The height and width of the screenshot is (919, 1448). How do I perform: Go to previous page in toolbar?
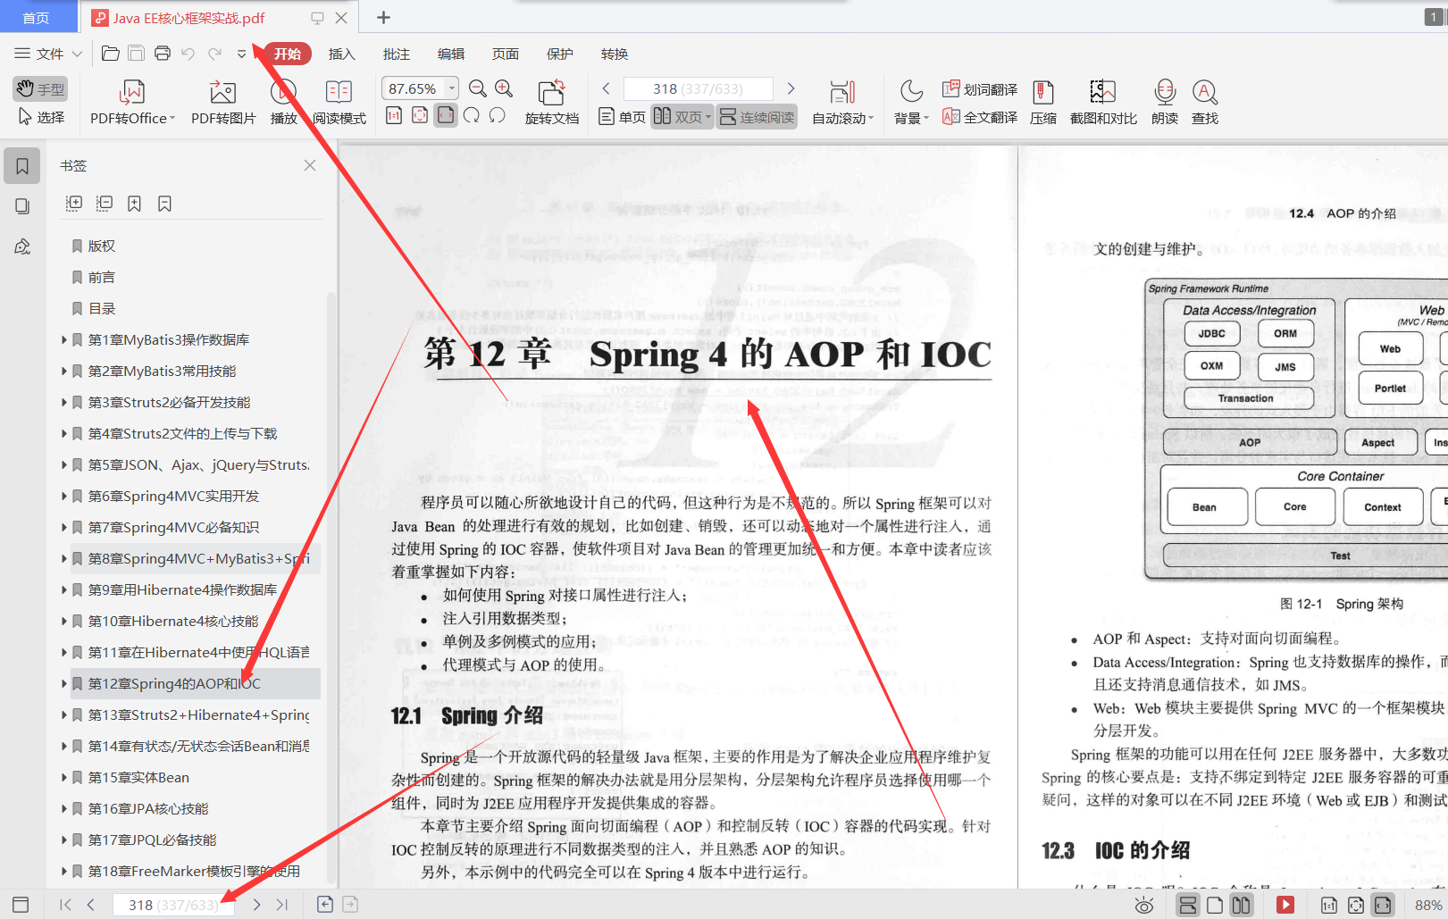click(x=607, y=88)
